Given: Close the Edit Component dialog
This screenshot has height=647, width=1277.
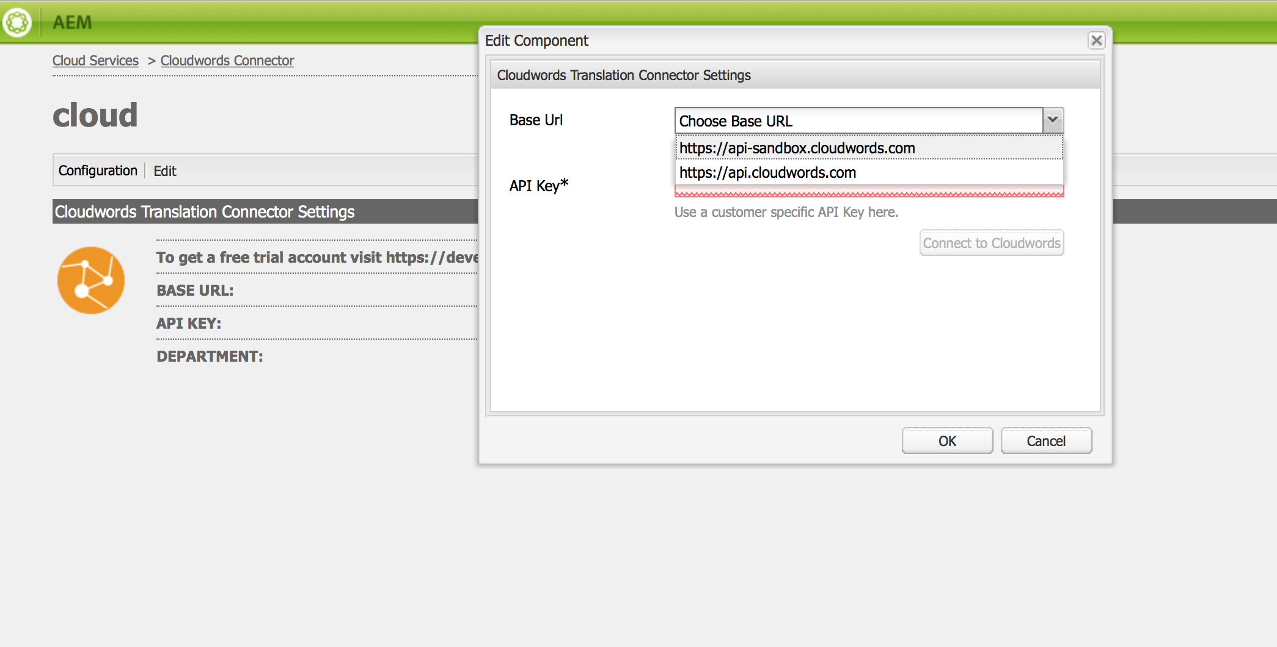Looking at the screenshot, I should point(1096,40).
